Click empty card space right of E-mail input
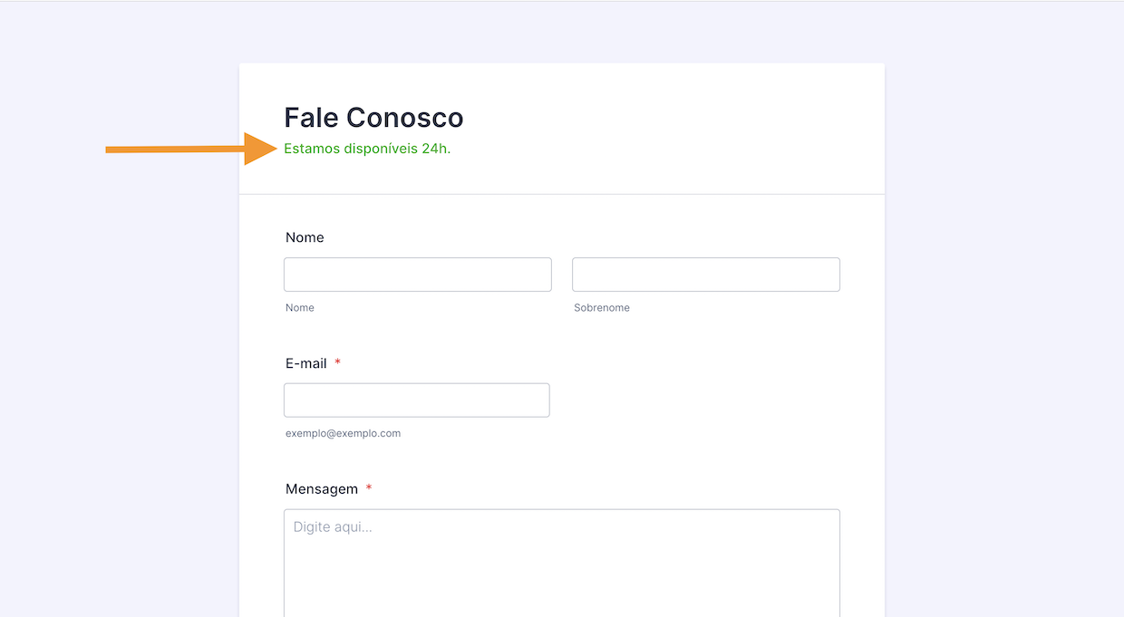Screen dimensions: 1124x617 coord(707,400)
